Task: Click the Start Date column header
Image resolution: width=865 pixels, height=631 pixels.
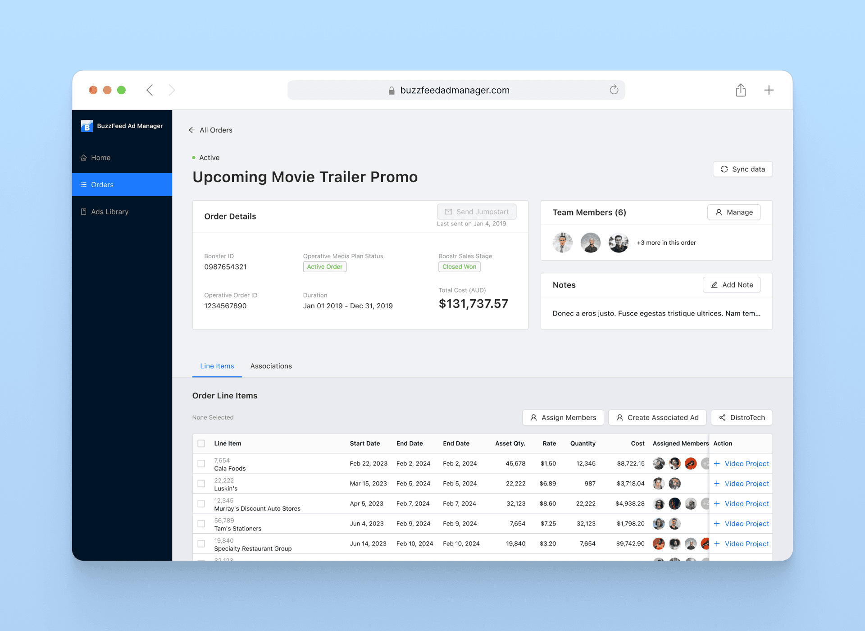Action: tap(365, 444)
